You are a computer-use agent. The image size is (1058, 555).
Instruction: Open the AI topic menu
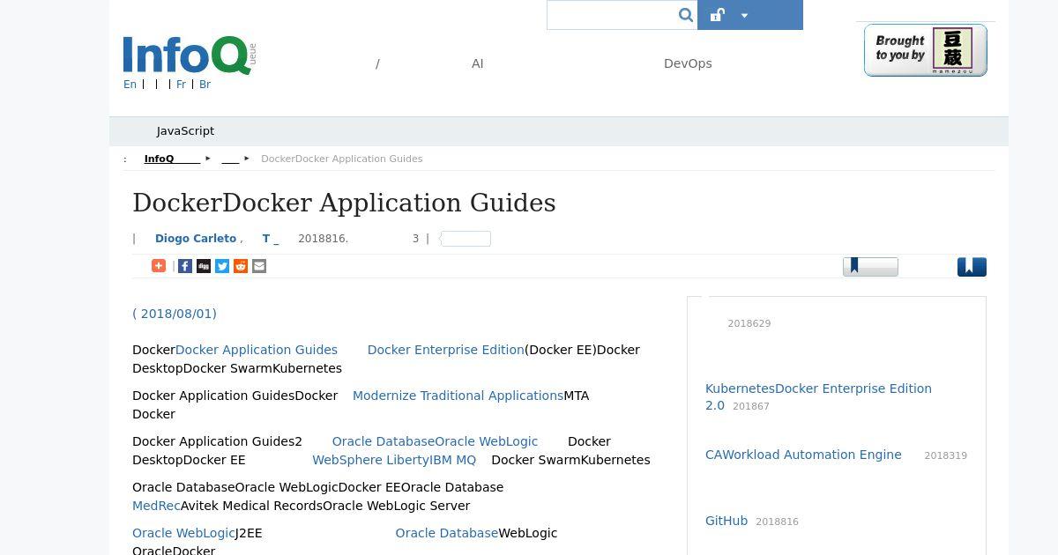(x=477, y=63)
